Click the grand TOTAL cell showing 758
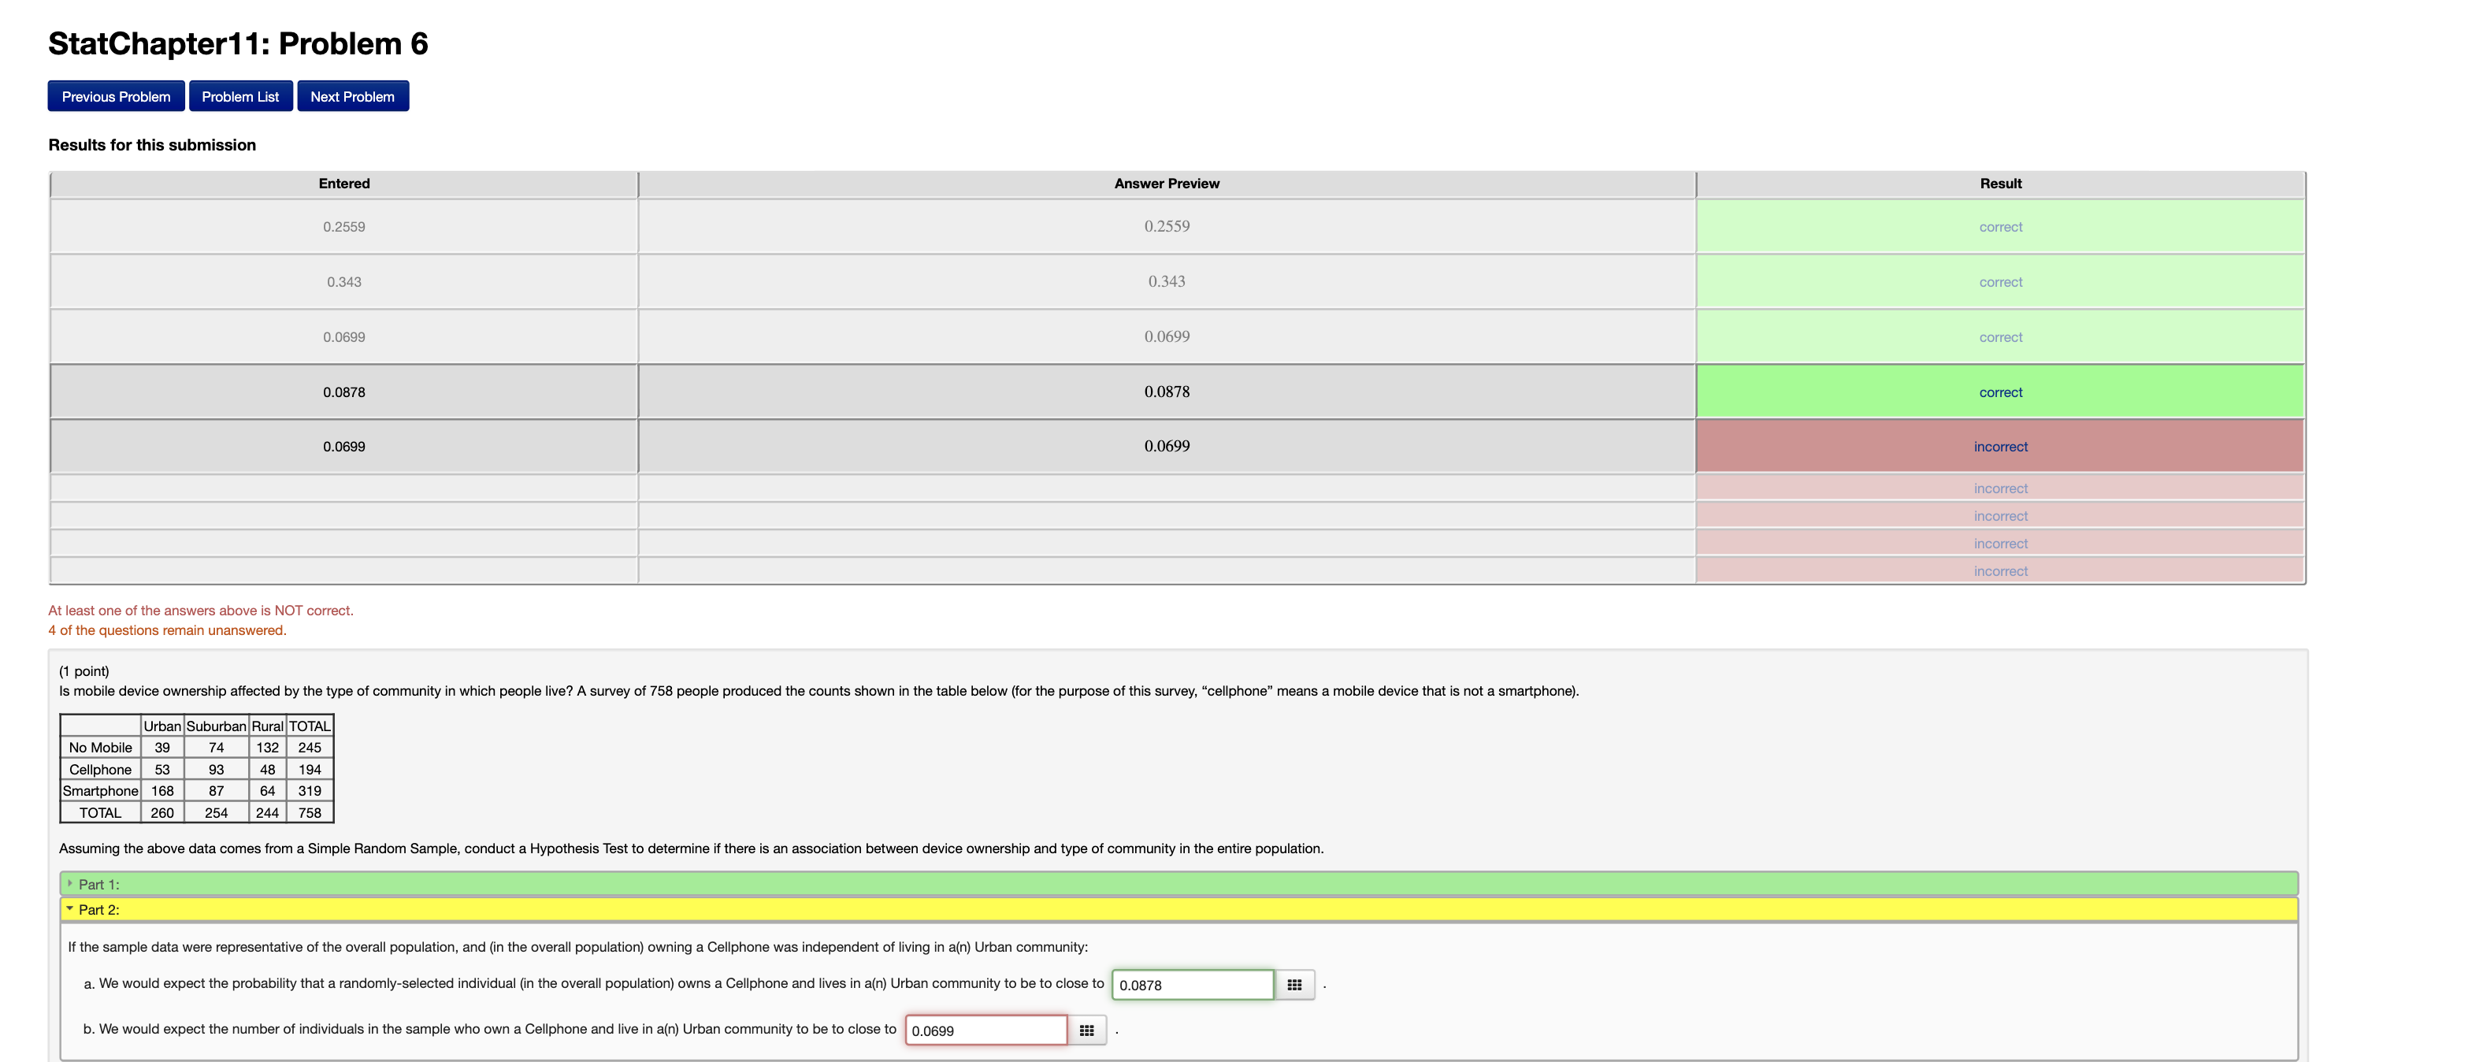 point(309,812)
